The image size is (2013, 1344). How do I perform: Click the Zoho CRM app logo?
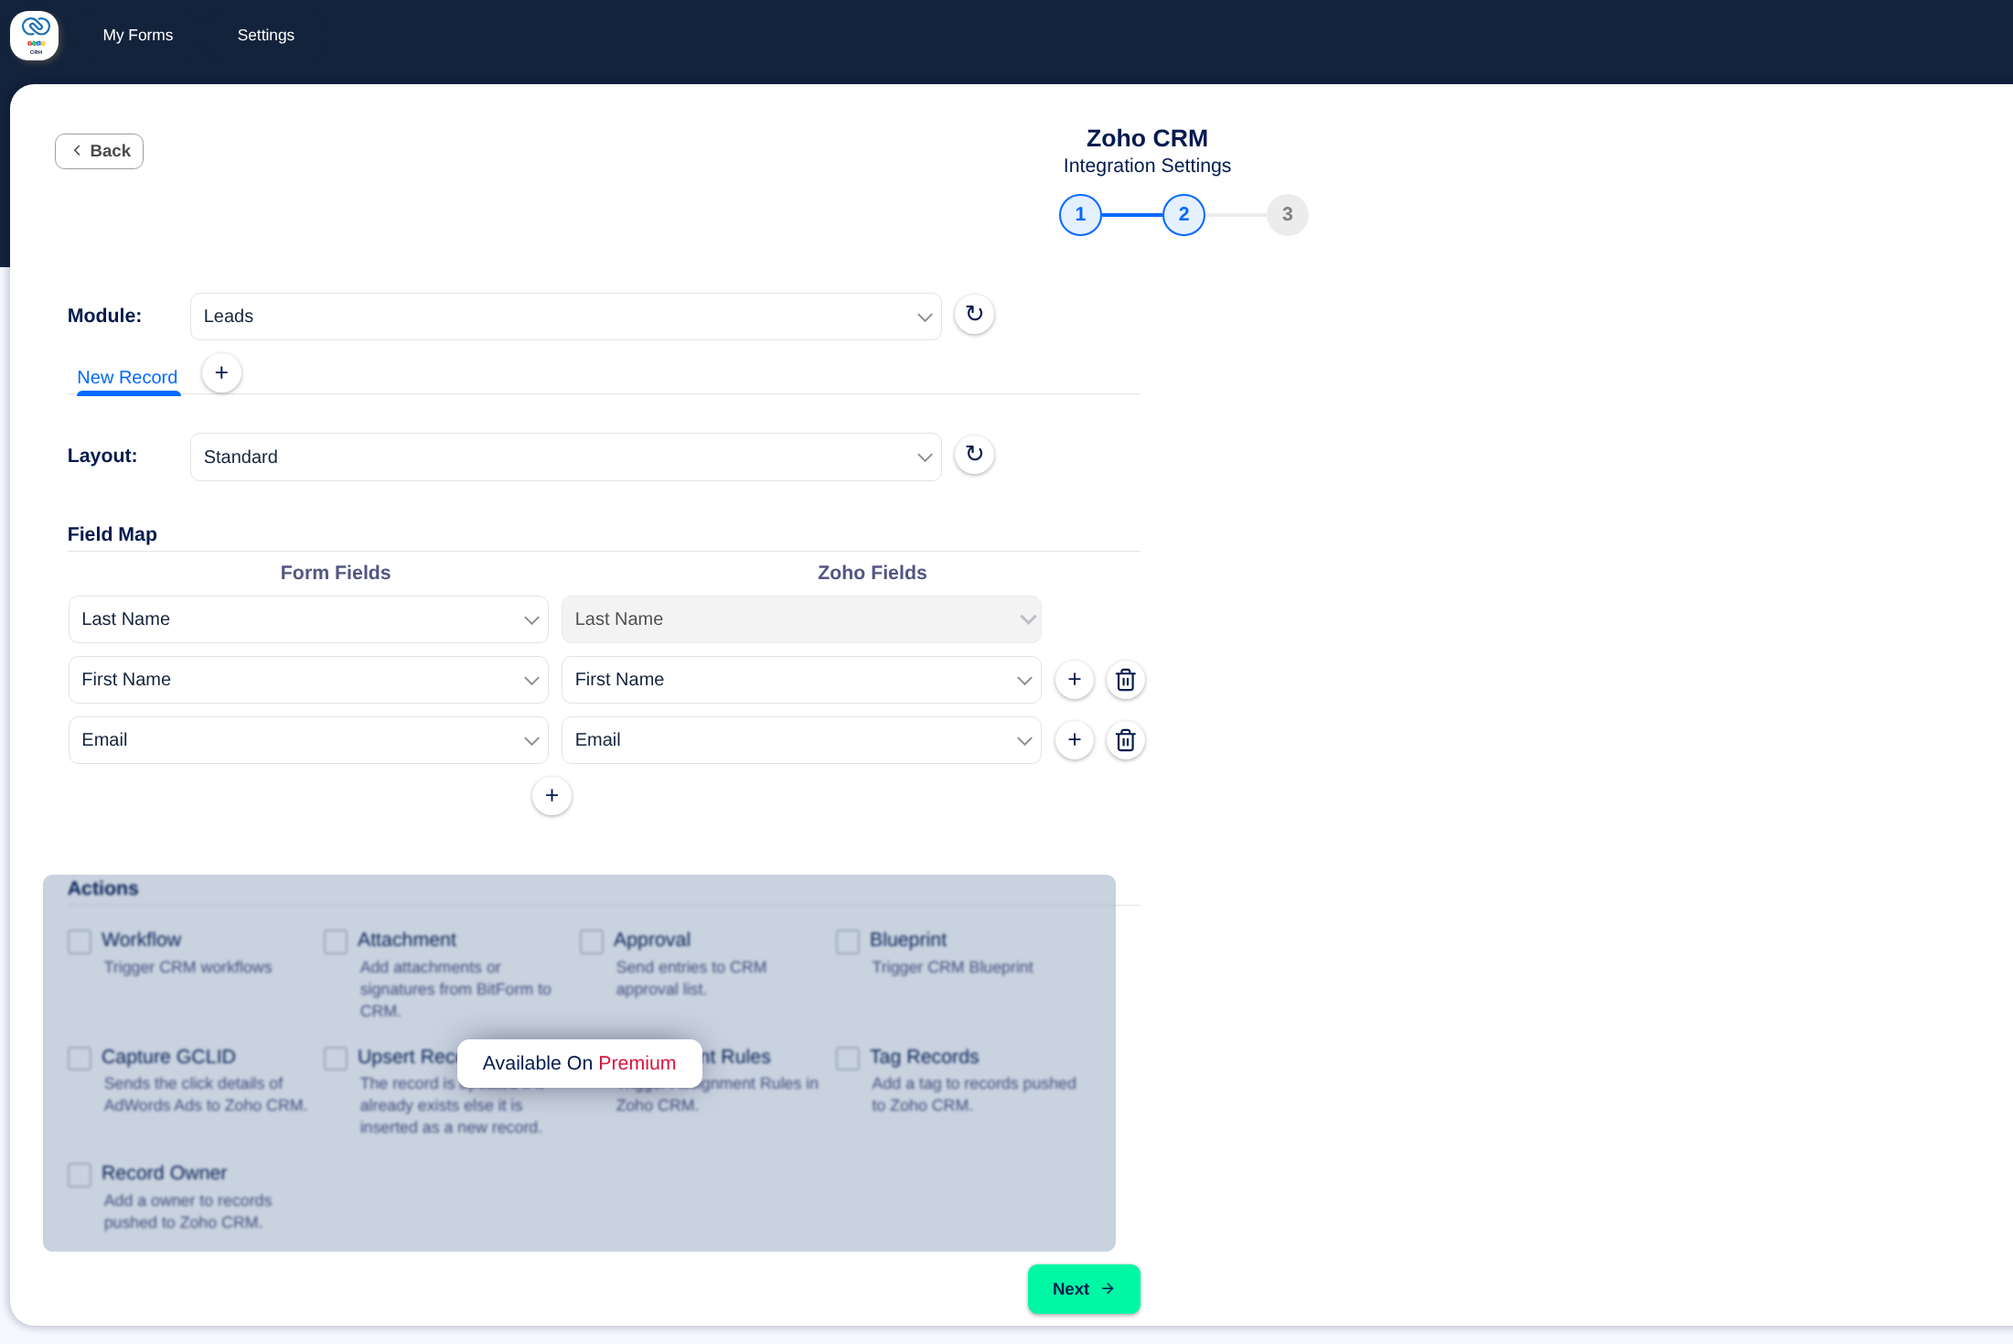pos(35,36)
